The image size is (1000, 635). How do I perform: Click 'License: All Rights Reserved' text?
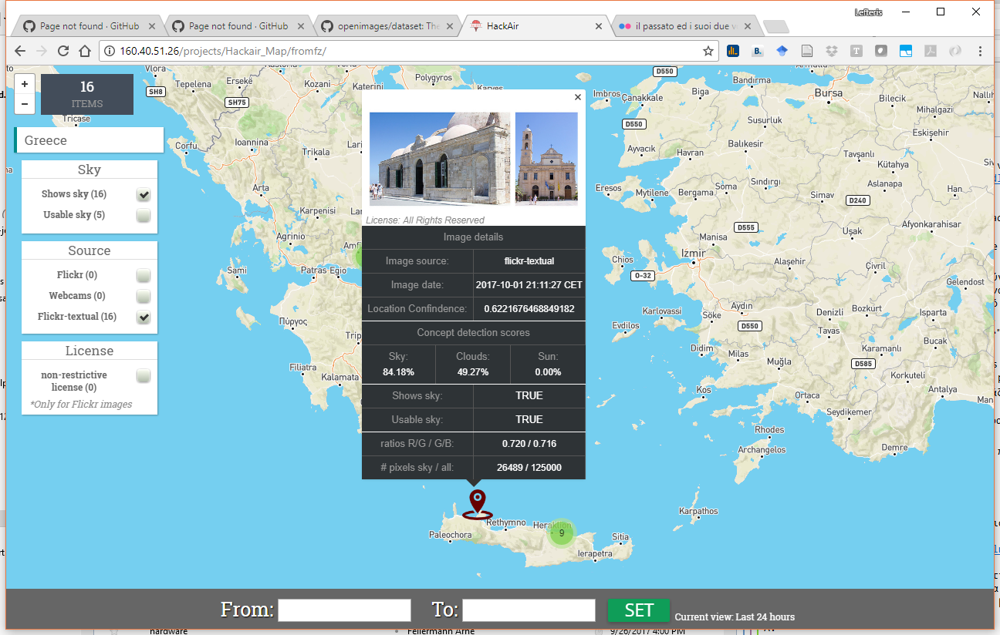[x=425, y=220]
